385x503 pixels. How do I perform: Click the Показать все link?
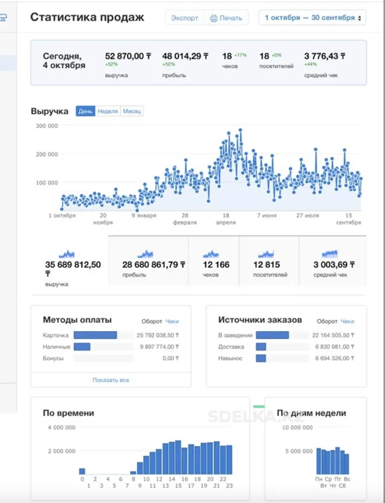tap(110, 380)
